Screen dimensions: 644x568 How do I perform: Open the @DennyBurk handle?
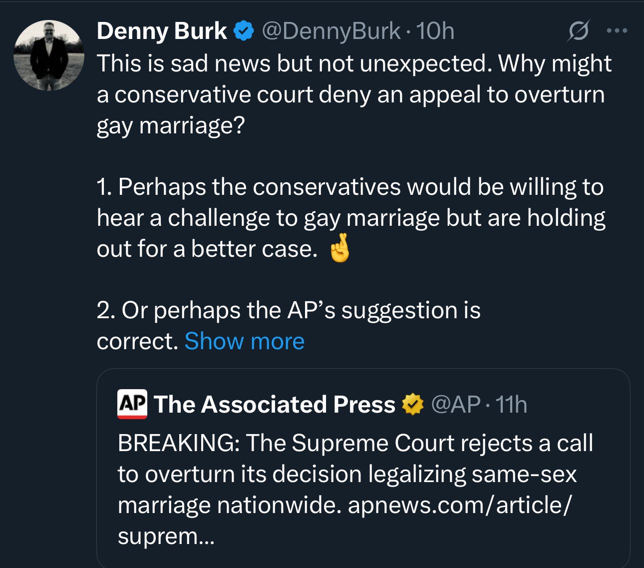330,31
